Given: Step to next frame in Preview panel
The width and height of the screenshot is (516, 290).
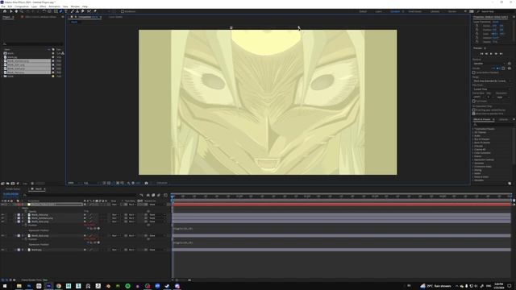Looking at the screenshot, I should tap(496, 54).
